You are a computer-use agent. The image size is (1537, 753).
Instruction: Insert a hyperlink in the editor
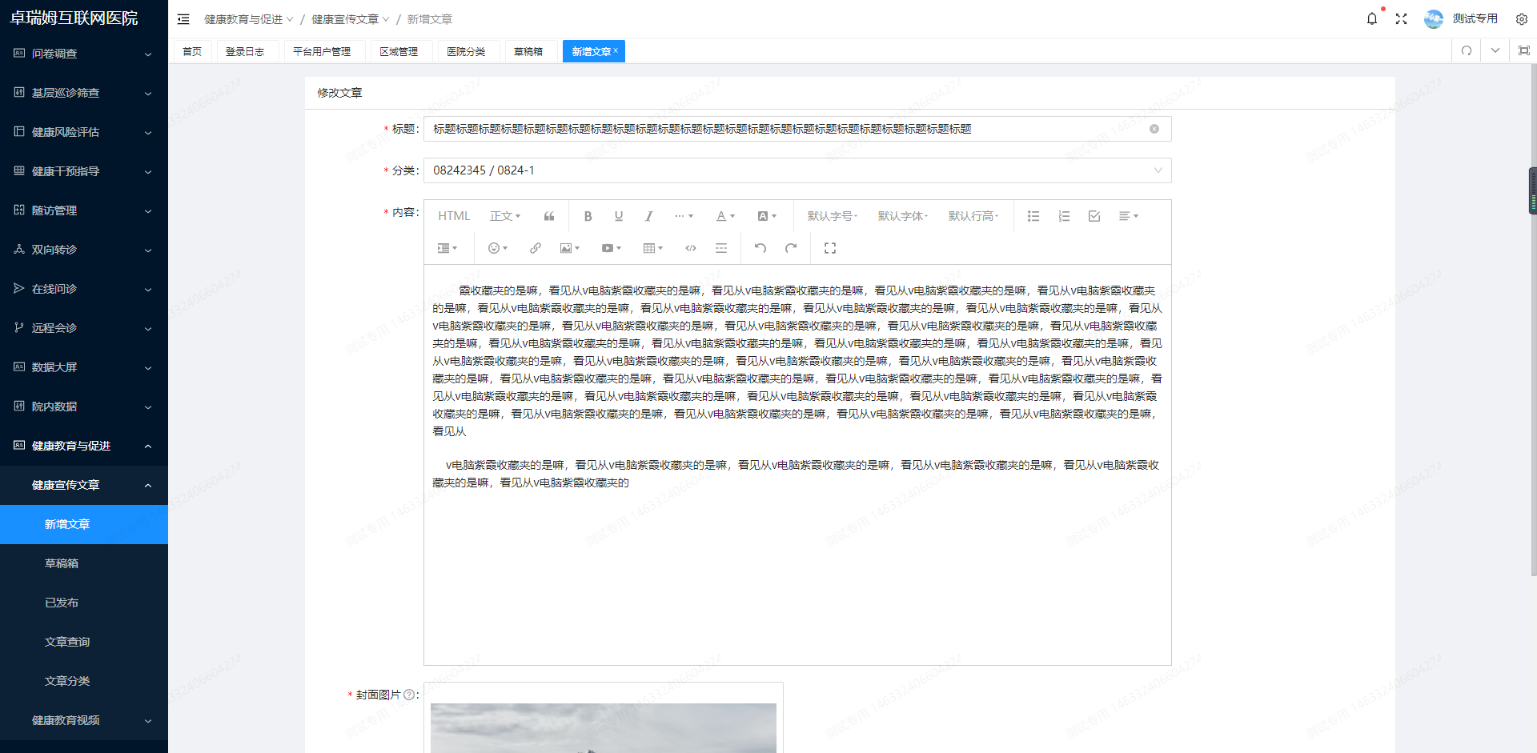(x=535, y=248)
